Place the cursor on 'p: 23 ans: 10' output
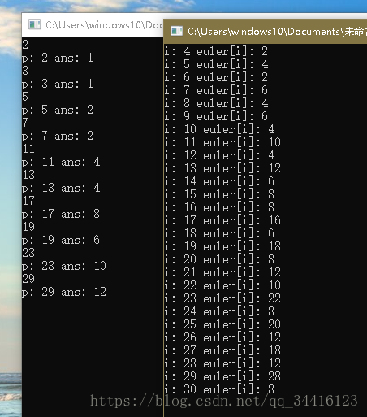367x417 pixels. click(64, 266)
